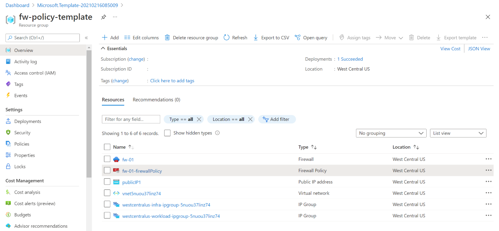Open the List view dropdown
The height and width of the screenshot is (231, 499).
pyautogui.click(x=458, y=133)
